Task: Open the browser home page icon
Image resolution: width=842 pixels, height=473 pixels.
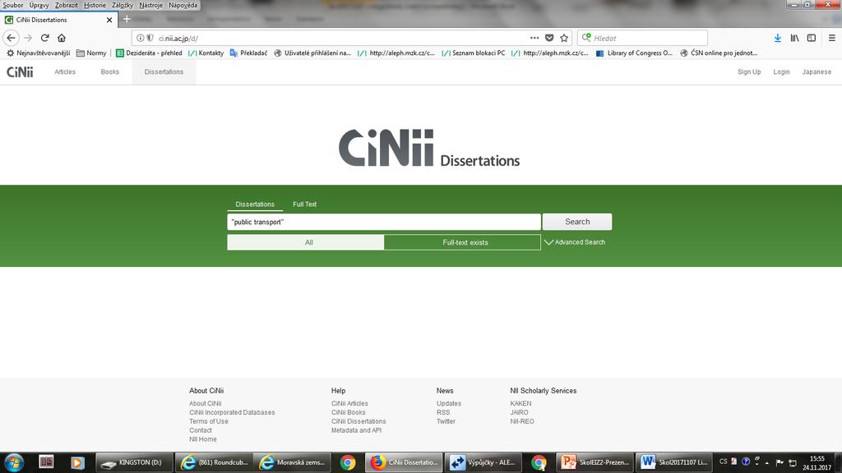Action: point(62,38)
